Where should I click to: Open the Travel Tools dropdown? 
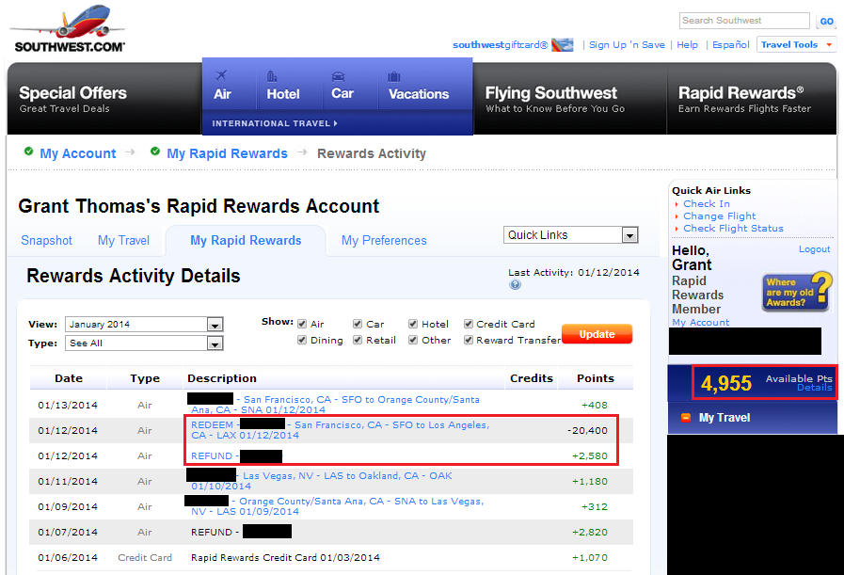tap(797, 44)
